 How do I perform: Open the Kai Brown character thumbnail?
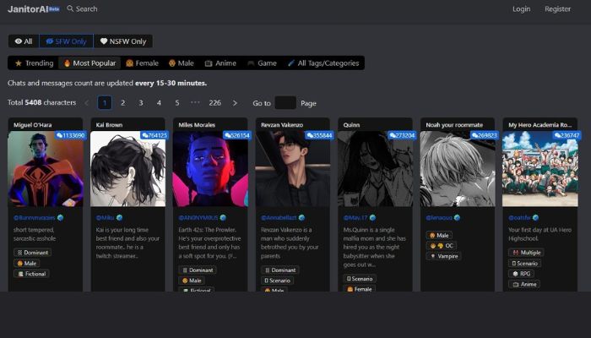[x=128, y=169]
